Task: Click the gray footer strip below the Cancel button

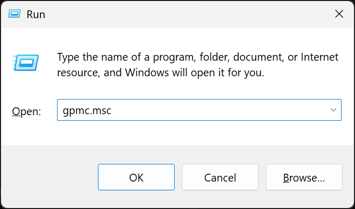Action: [220, 199]
